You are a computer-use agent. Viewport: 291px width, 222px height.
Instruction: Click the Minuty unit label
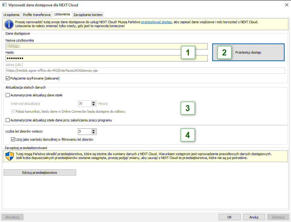(103, 104)
